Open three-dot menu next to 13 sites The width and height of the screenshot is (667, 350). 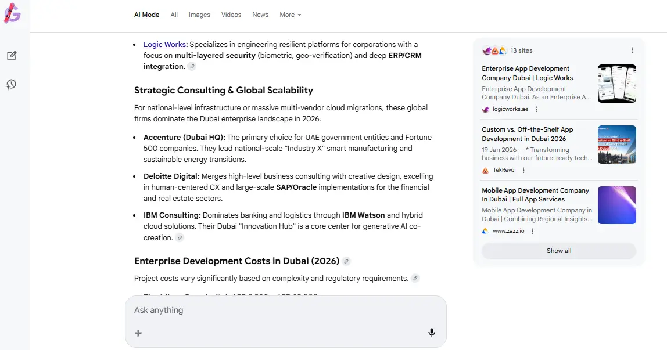click(632, 50)
